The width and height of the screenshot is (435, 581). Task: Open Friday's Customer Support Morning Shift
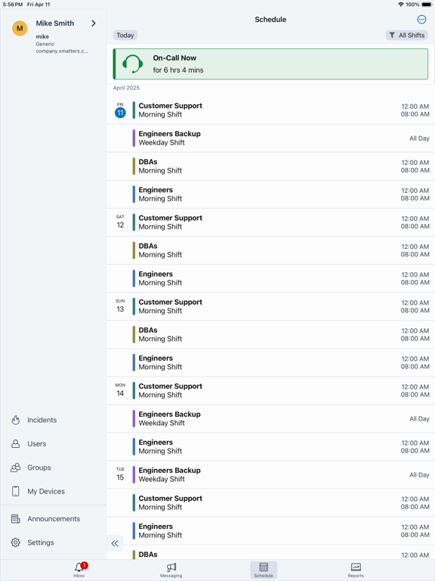(270, 110)
